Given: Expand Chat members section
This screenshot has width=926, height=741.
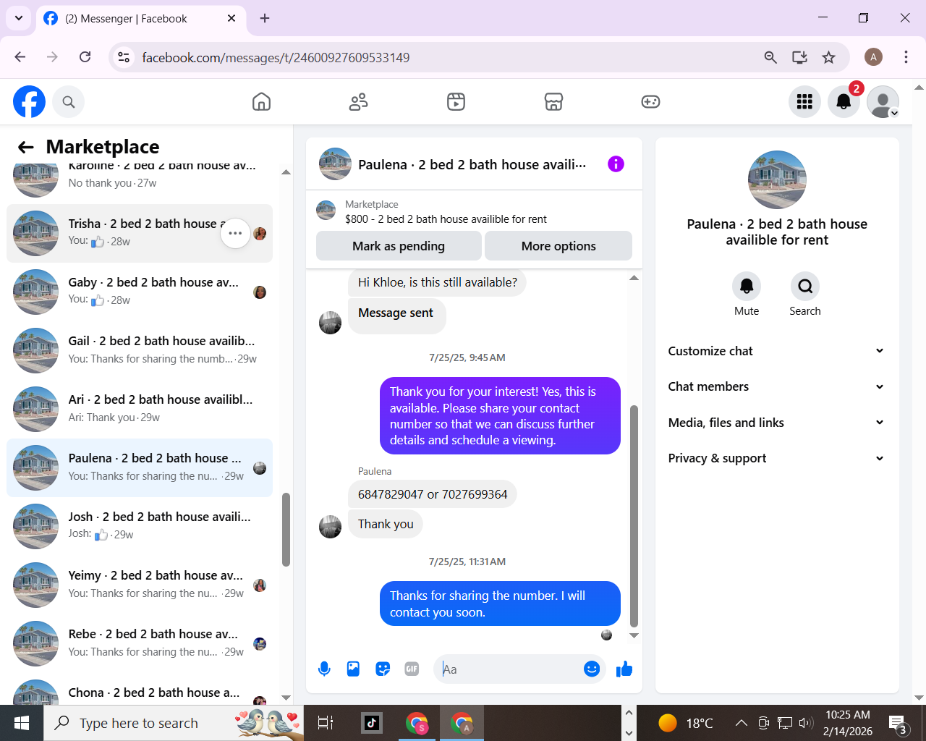Looking at the screenshot, I should coord(776,386).
